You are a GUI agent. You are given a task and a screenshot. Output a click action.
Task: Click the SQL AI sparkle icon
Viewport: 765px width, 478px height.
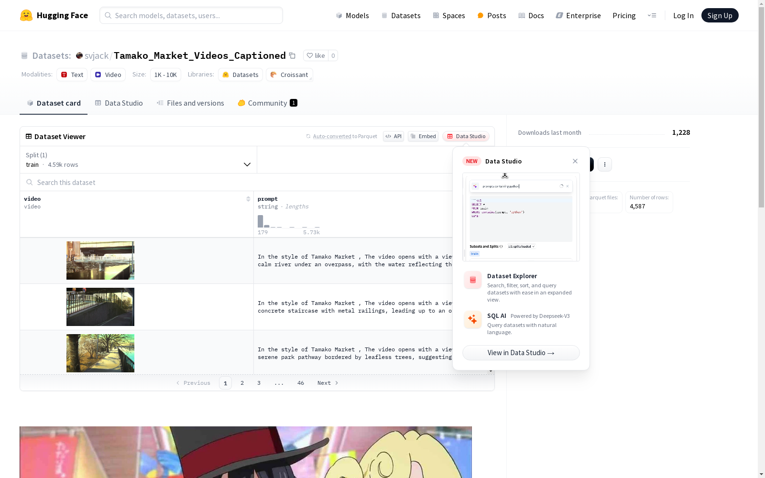point(472,319)
